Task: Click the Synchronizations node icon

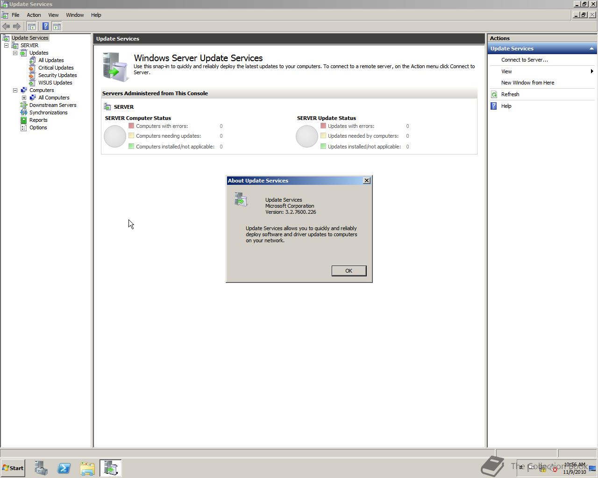Action: point(23,112)
